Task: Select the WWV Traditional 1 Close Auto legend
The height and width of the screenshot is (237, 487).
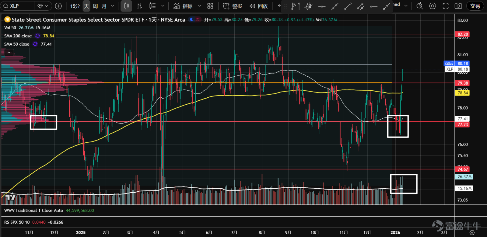Action: coord(33,211)
